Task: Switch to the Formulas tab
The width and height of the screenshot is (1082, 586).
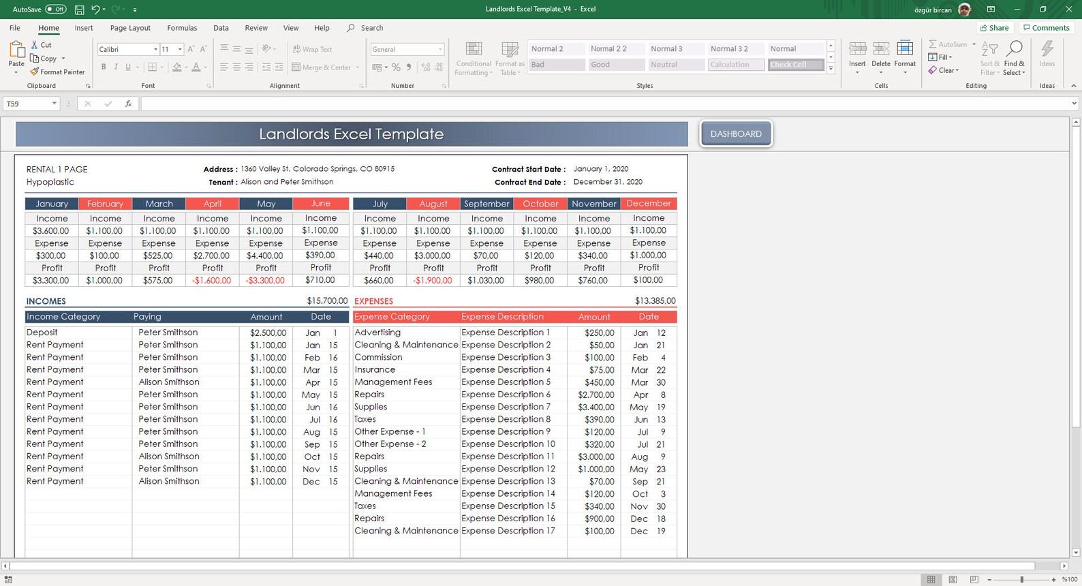Action: click(182, 28)
